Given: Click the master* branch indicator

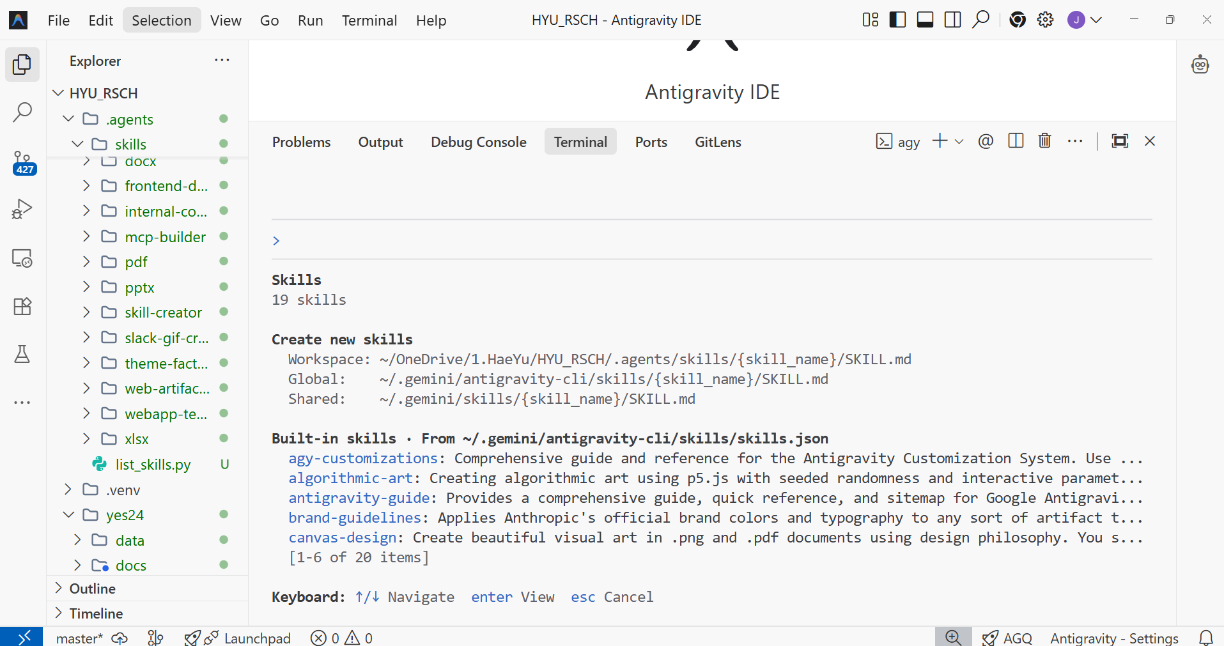Looking at the screenshot, I should click(79, 638).
